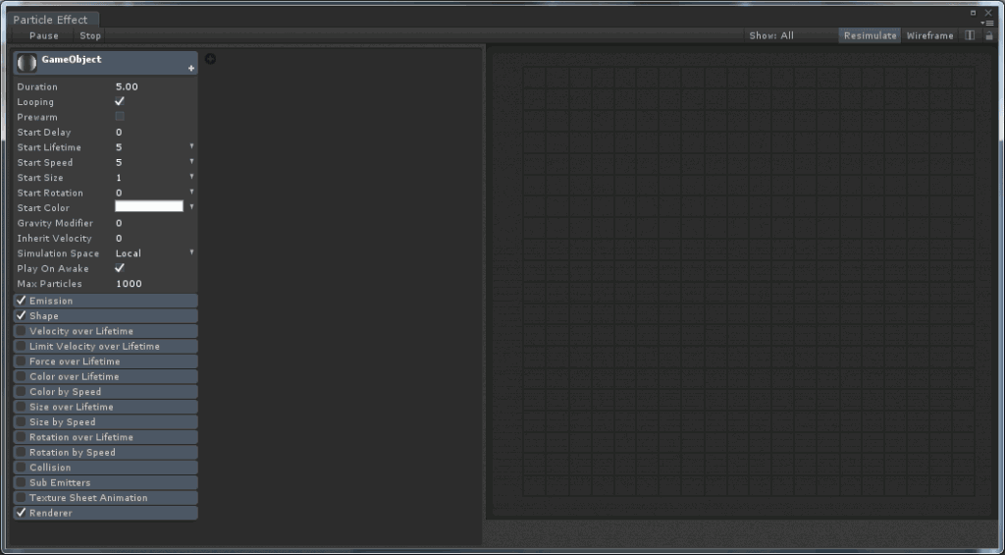Click the GameObject particle system icon

26,63
